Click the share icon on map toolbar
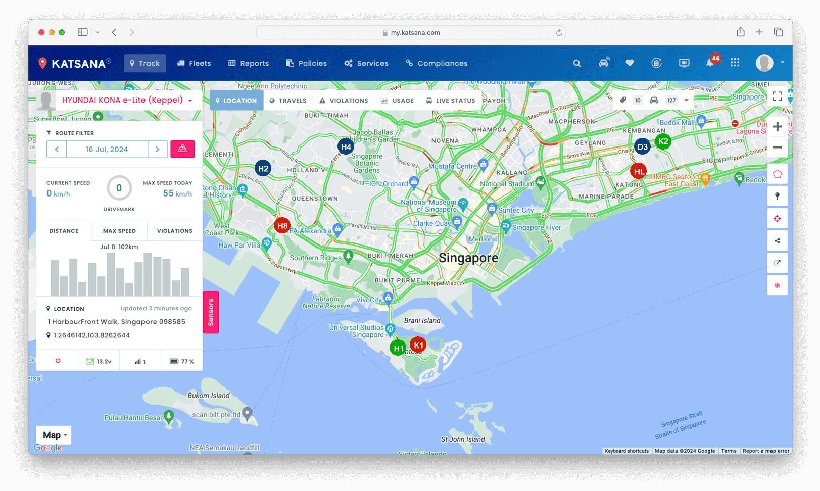Image resolution: width=820 pixels, height=491 pixels. click(x=777, y=241)
